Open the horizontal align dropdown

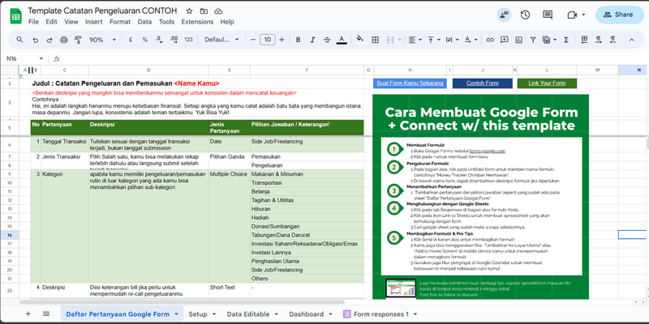(x=415, y=40)
